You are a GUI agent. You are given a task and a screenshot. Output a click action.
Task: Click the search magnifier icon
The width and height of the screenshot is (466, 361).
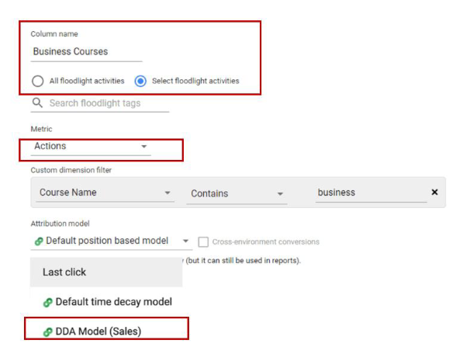click(37, 103)
